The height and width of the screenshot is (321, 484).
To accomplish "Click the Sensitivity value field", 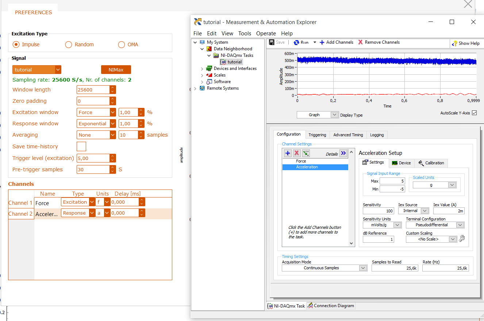I will click(x=379, y=211).
